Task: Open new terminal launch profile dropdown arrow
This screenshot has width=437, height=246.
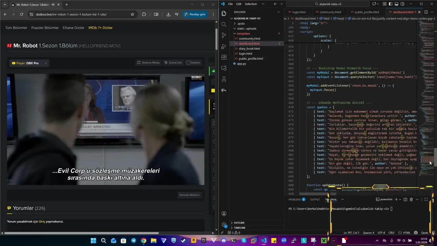Action: (x=400, y=200)
